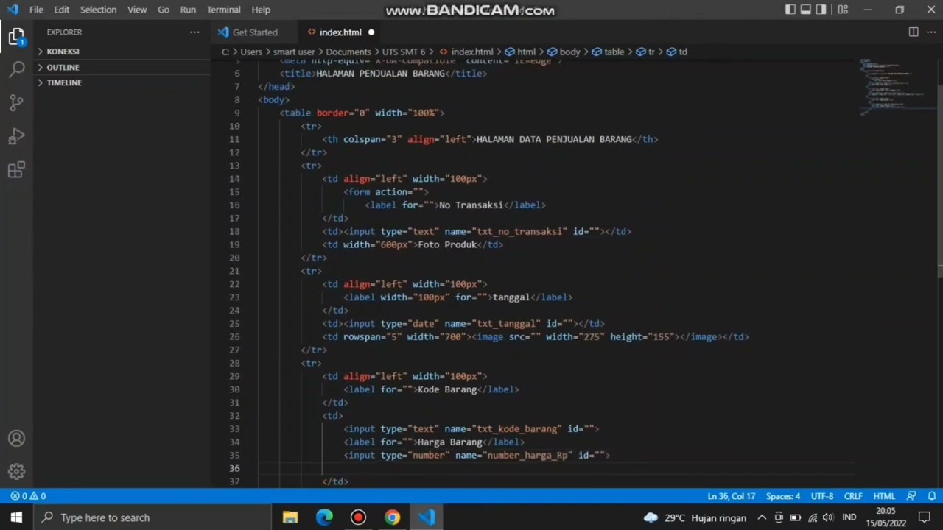Change indentation via 'Spaces: 4'

point(782,496)
